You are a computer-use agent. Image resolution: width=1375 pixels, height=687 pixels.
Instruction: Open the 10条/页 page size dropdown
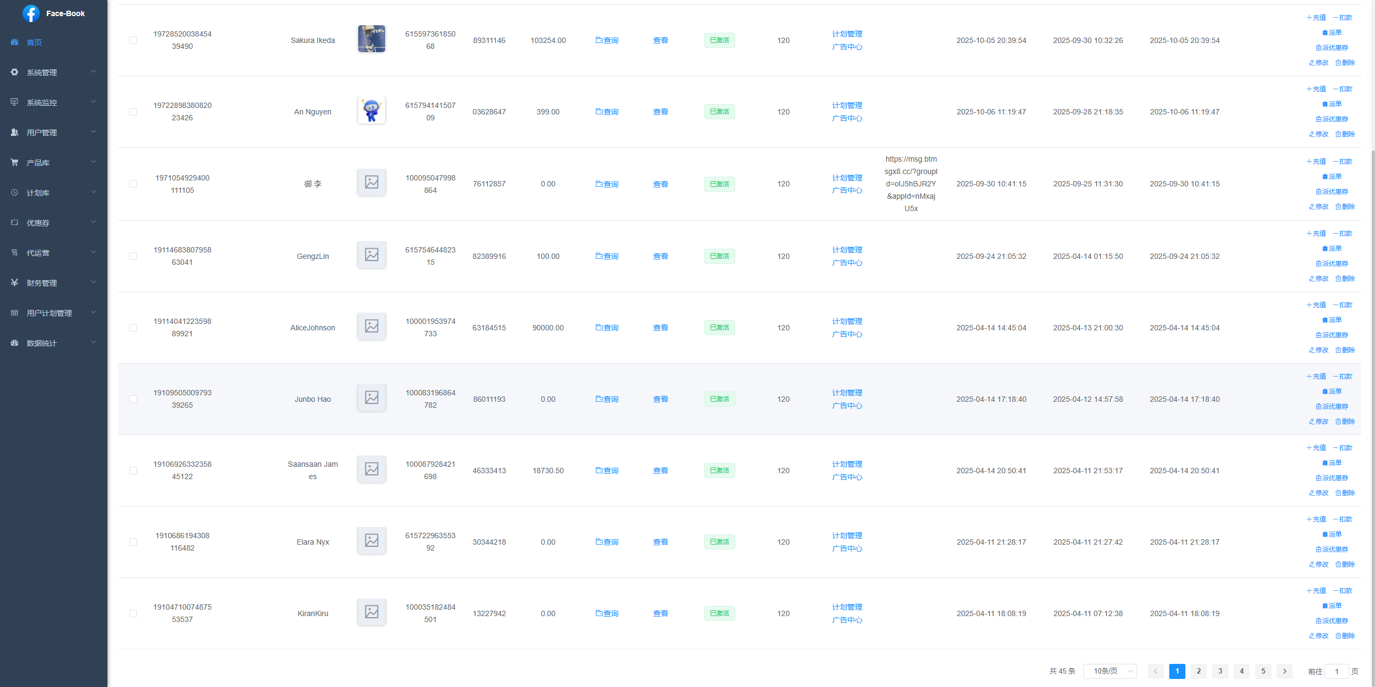coord(1110,671)
